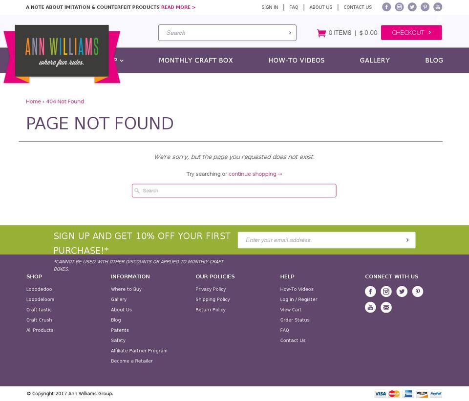Focus the header search field
This screenshot has width=469, height=401.
(x=227, y=33)
